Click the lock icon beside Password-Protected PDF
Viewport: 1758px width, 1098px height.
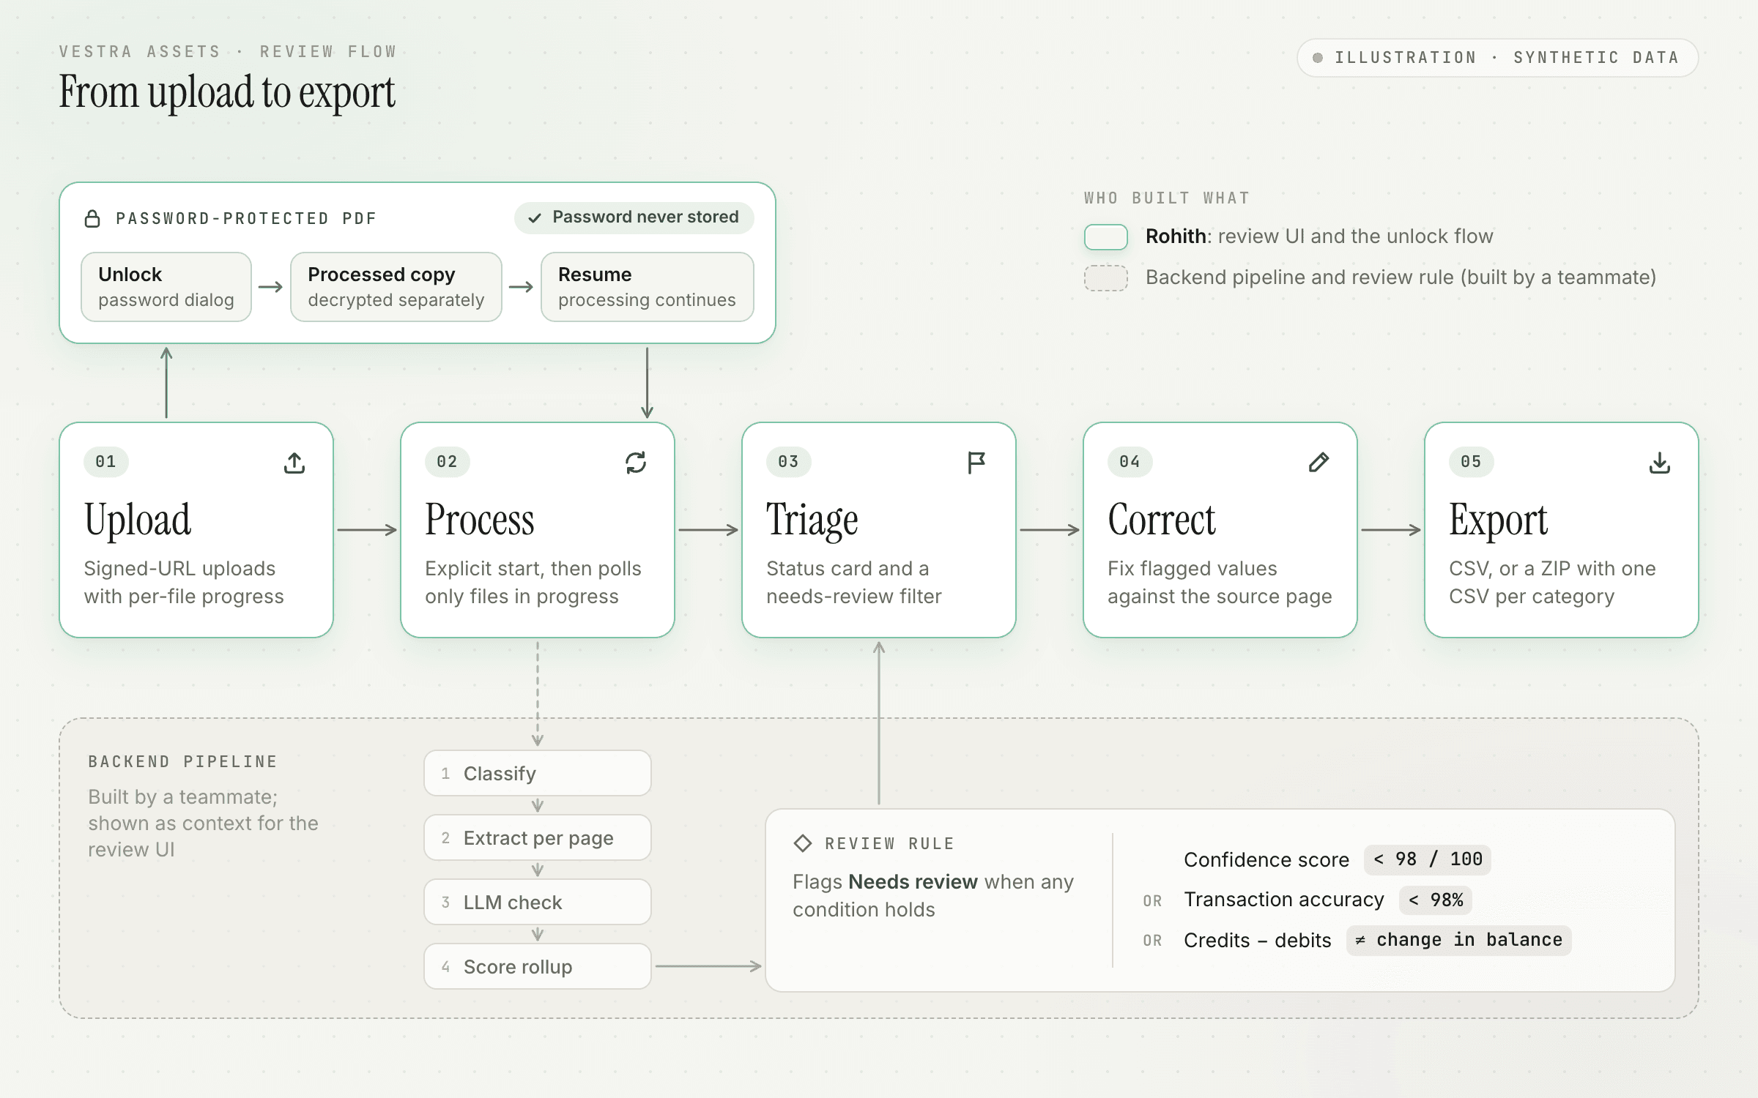pos(92,218)
